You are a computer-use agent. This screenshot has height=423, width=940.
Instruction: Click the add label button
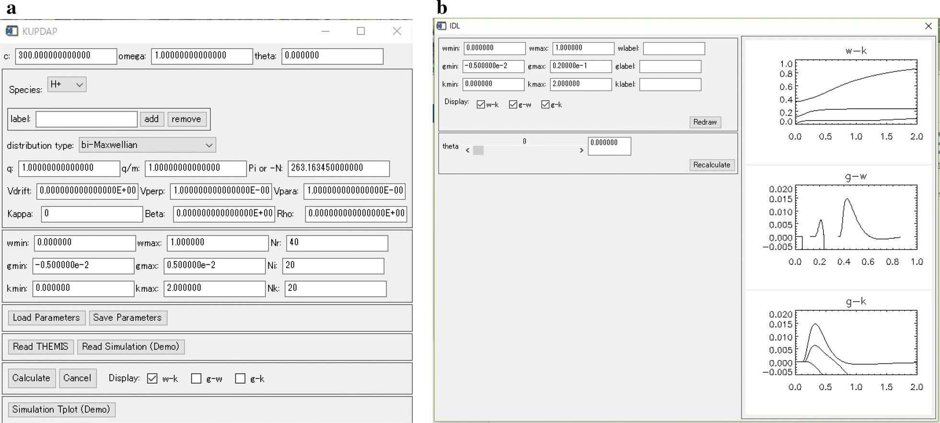tap(151, 119)
